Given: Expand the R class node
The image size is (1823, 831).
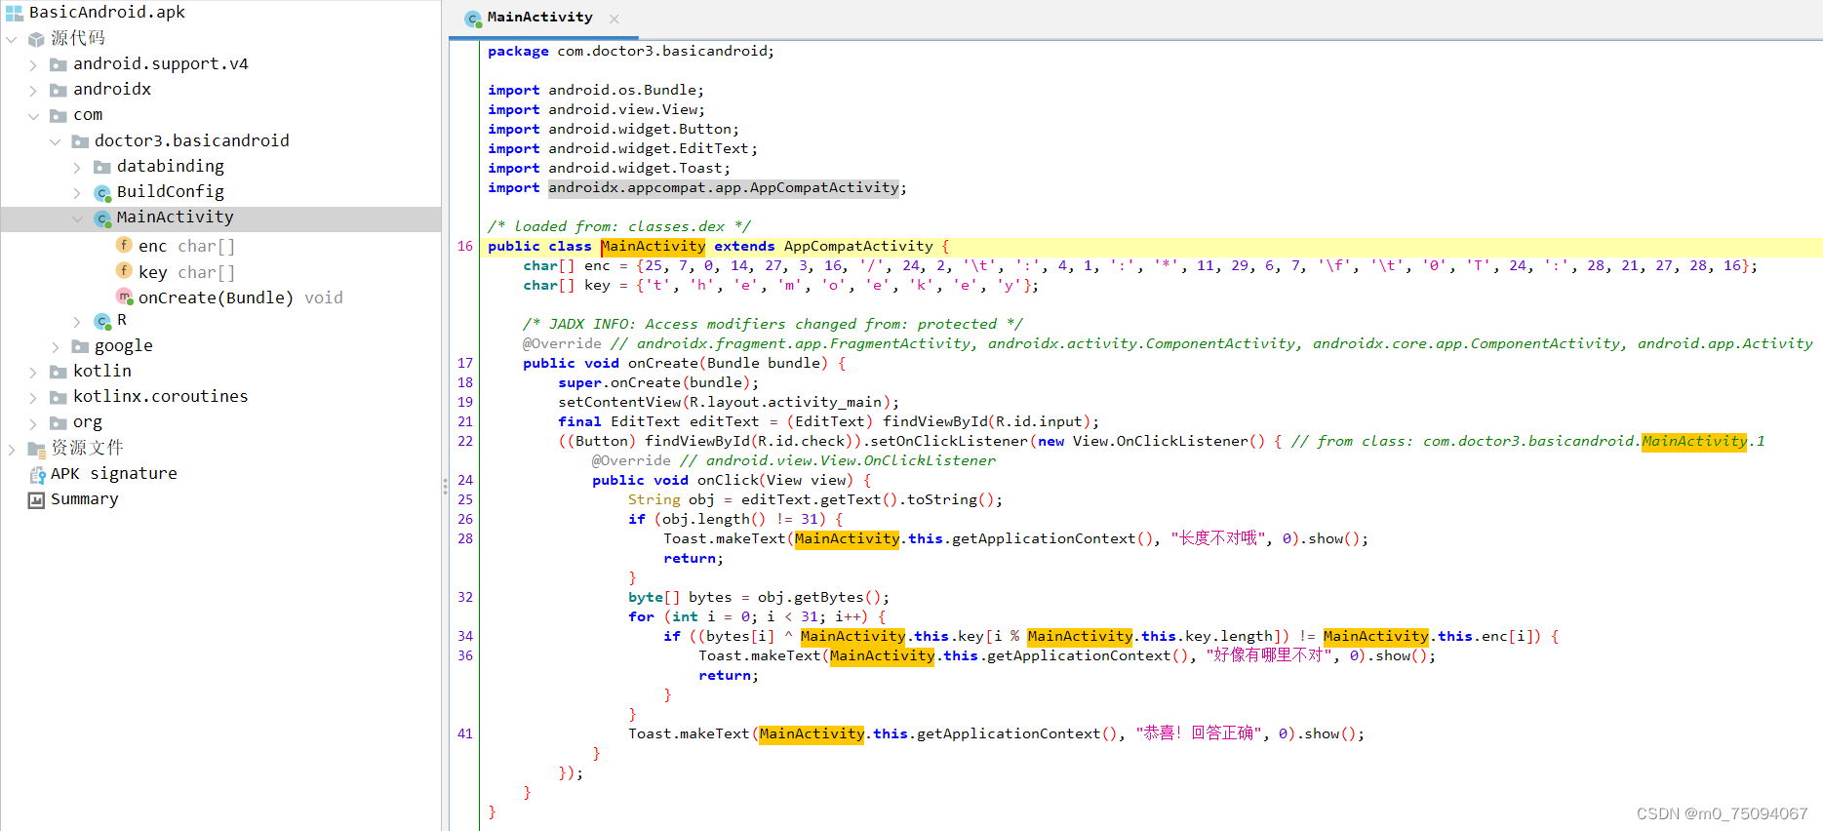Looking at the screenshot, I should pyautogui.click(x=77, y=321).
